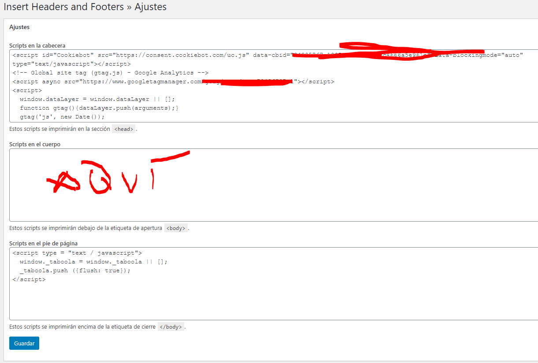
Task: Click the closing </script> line in the footer textarea
Action: pos(29,279)
